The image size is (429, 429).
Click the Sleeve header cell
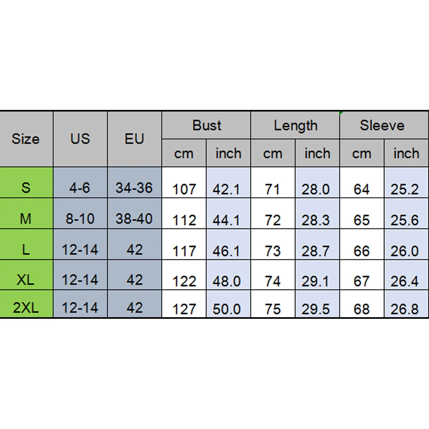pyautogui.click(x=384, y=125)
